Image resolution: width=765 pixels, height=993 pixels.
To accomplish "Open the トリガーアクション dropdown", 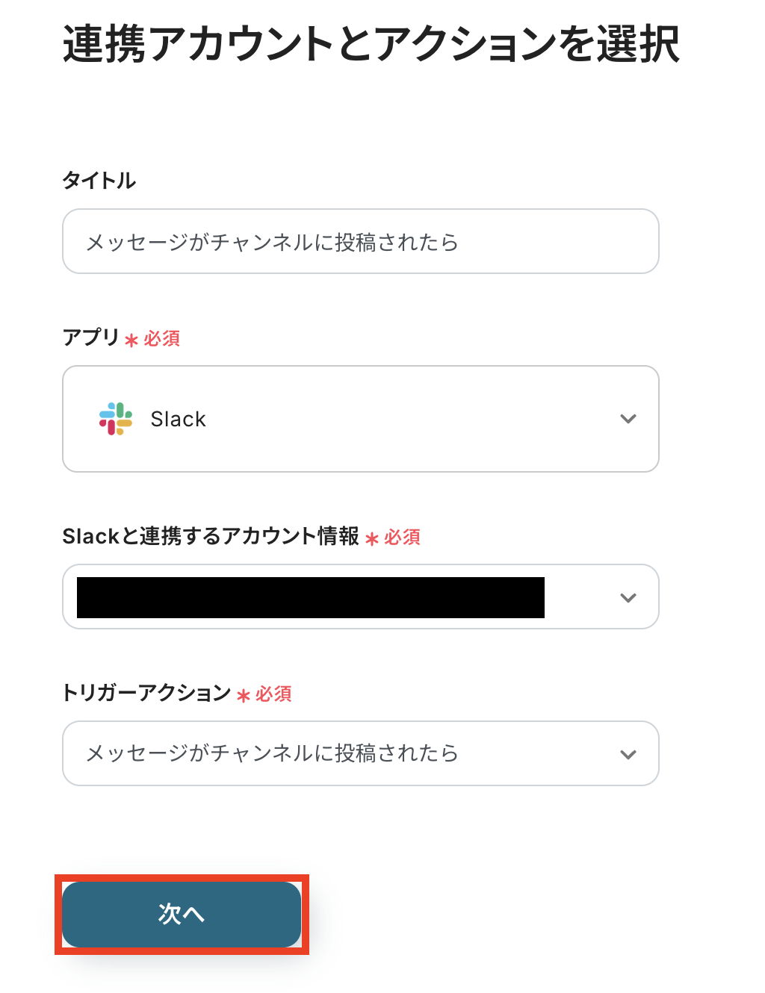I will point(360,753).
